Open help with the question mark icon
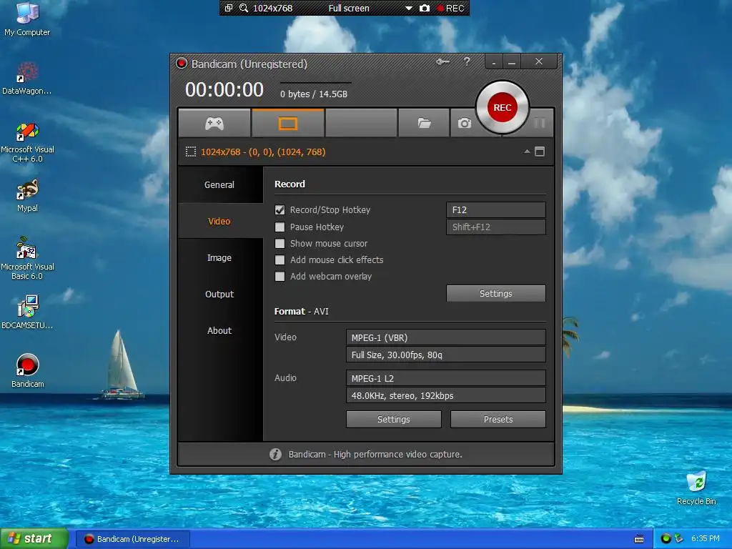Screen dimensions: 732x549 pos(467,61)
